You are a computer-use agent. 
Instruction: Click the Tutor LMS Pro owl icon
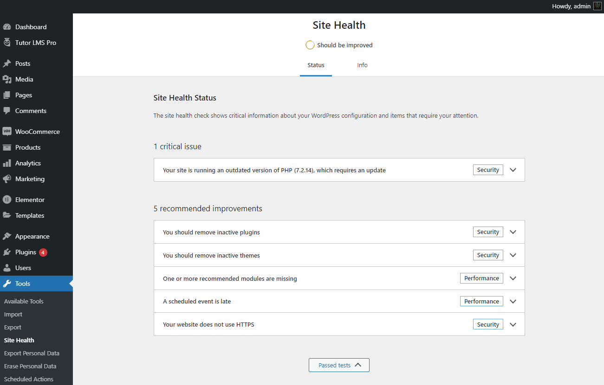point(7,43)
